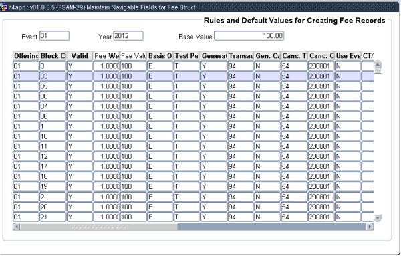Click Test Pe T cell in block 10 row

187,136
